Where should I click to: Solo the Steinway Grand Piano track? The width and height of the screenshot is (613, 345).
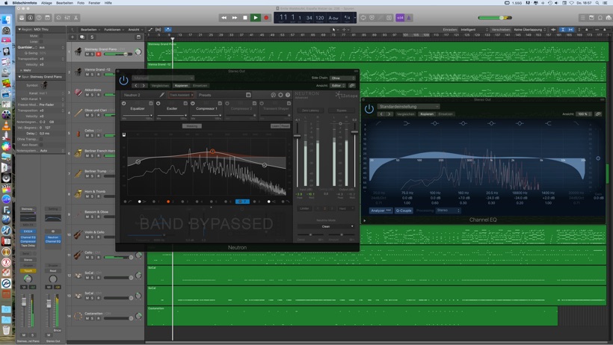coord(92,54)
